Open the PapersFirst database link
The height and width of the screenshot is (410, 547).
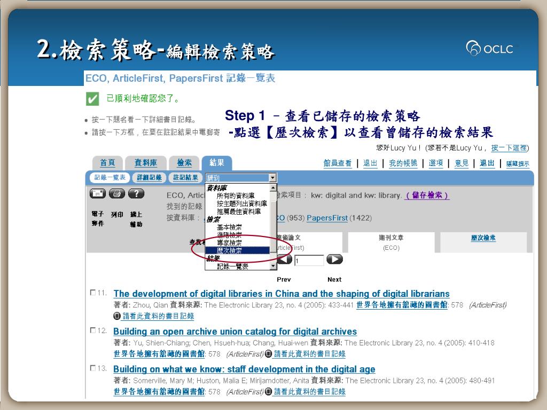pyautogui.click(x=327, y=218)
